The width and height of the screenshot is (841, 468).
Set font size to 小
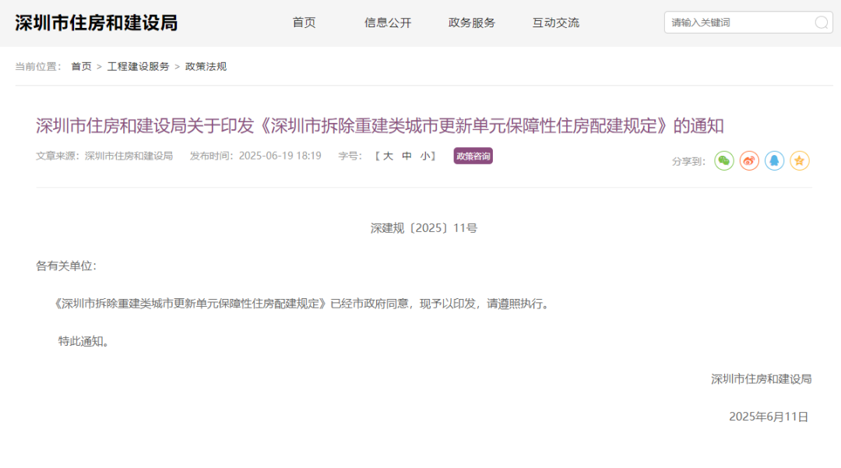pos(425,156)
